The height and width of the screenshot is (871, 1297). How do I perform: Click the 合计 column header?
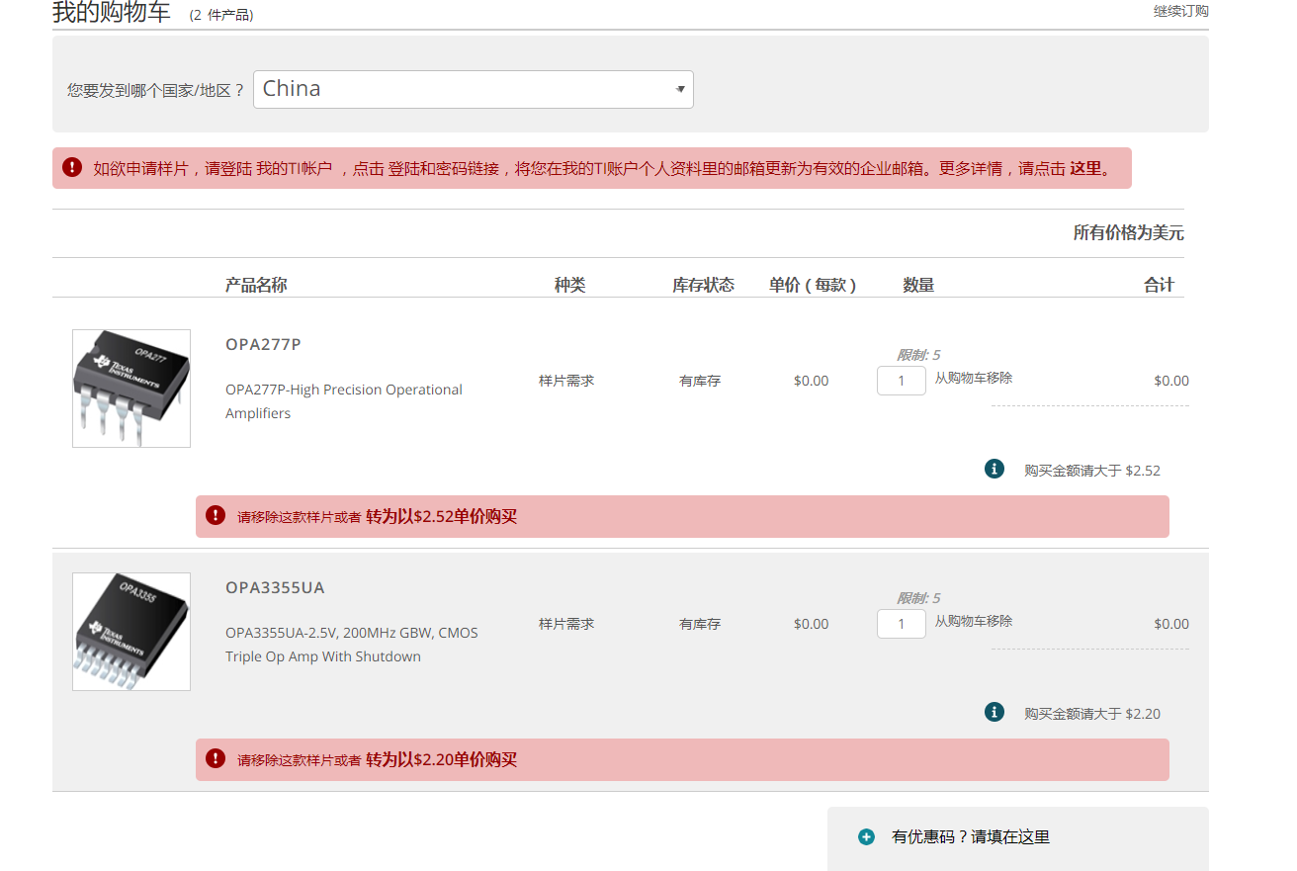coord(1159,285)
